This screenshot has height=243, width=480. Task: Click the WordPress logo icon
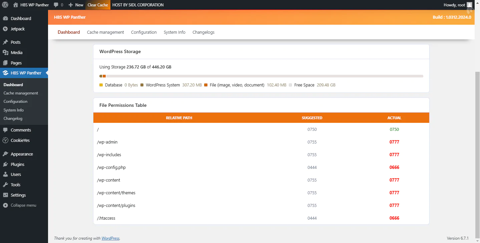click(x=5, y=5)
